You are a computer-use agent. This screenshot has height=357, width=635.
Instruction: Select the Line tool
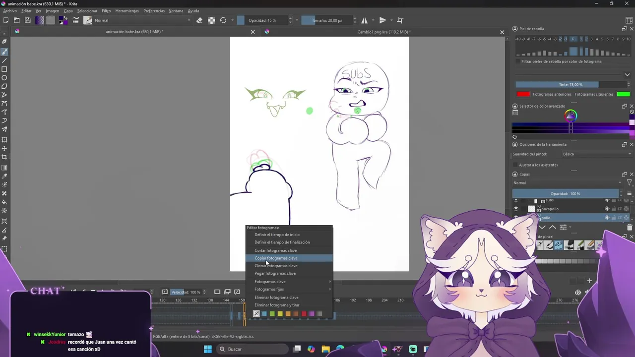(x=4, y=60)
